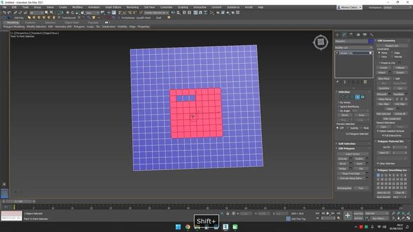Image resolution: width=413 pixels, height=232 pixels.
Task: Open the Graph Editors menu
Action: pyautogui.click(x=114, y=7)
